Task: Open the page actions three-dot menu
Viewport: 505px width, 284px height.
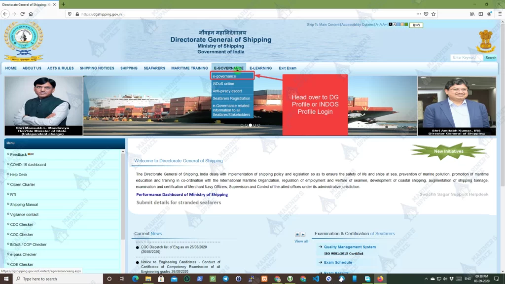Action: (418, 14)
